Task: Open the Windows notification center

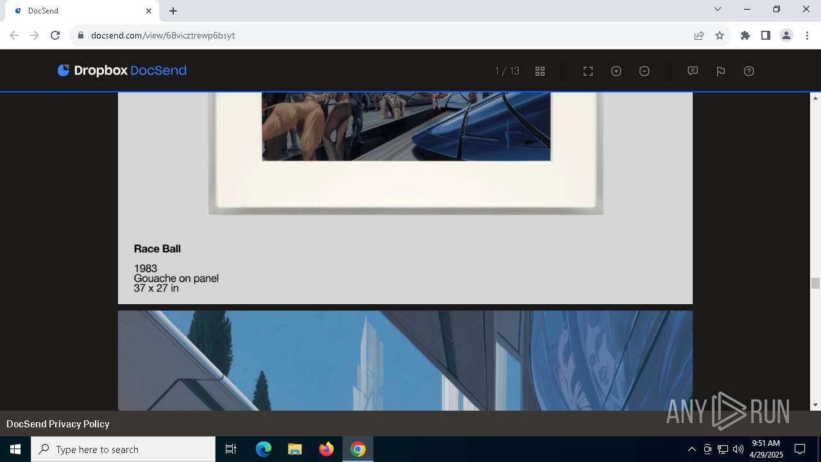Action: [x=800, y=449]
